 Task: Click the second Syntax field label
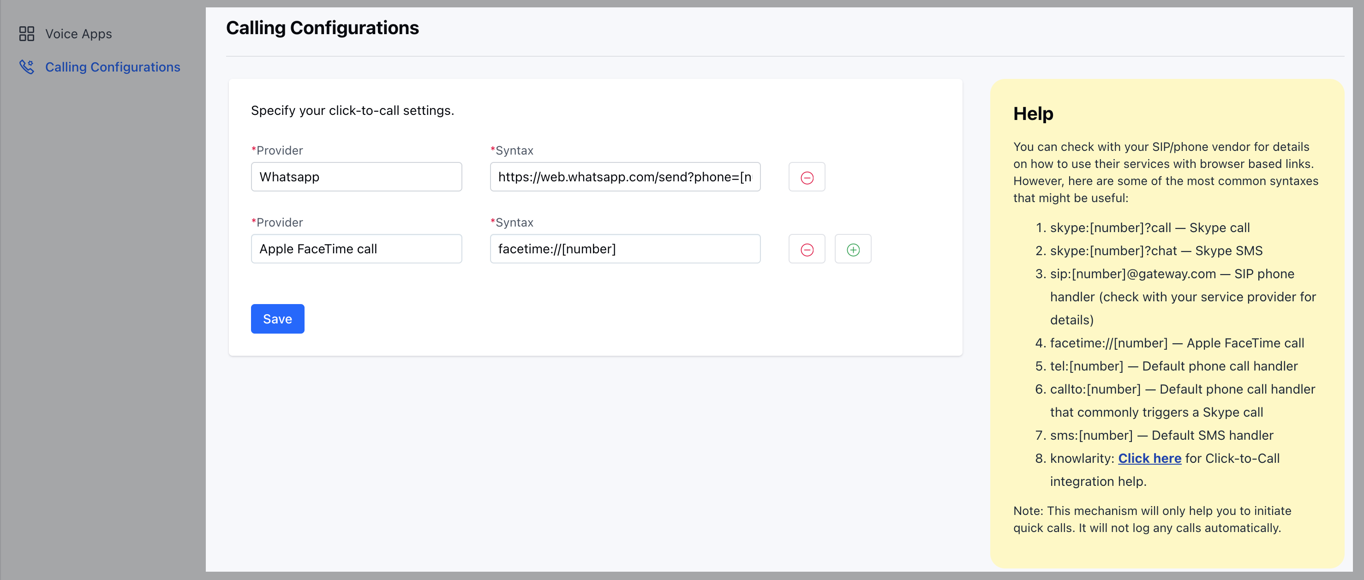point(513,222)
